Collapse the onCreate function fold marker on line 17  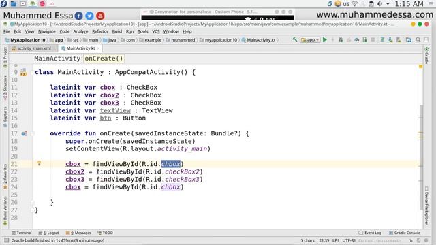click(x=33, y=133)
